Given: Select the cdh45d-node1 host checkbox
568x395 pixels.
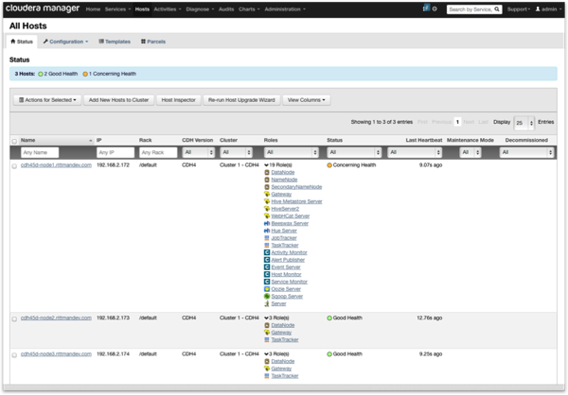Looking at the screenshot, I should [x=14, y=166].
